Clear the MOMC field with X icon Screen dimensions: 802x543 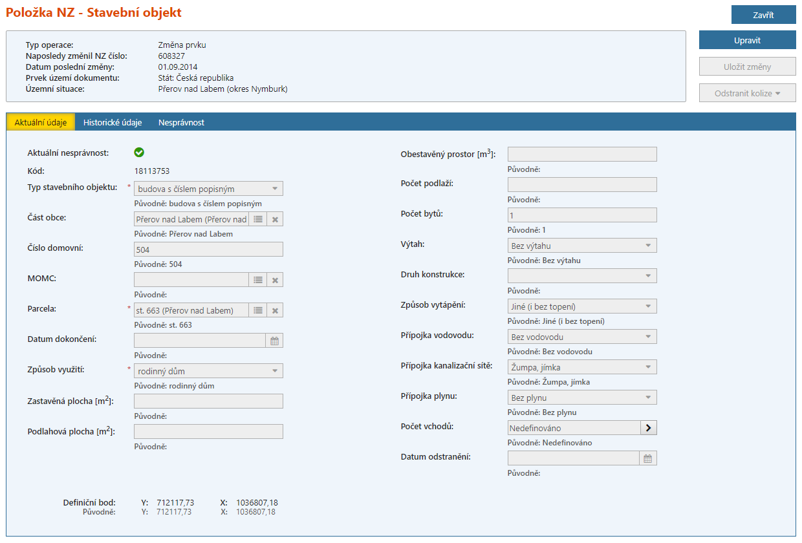click(275, 280)
